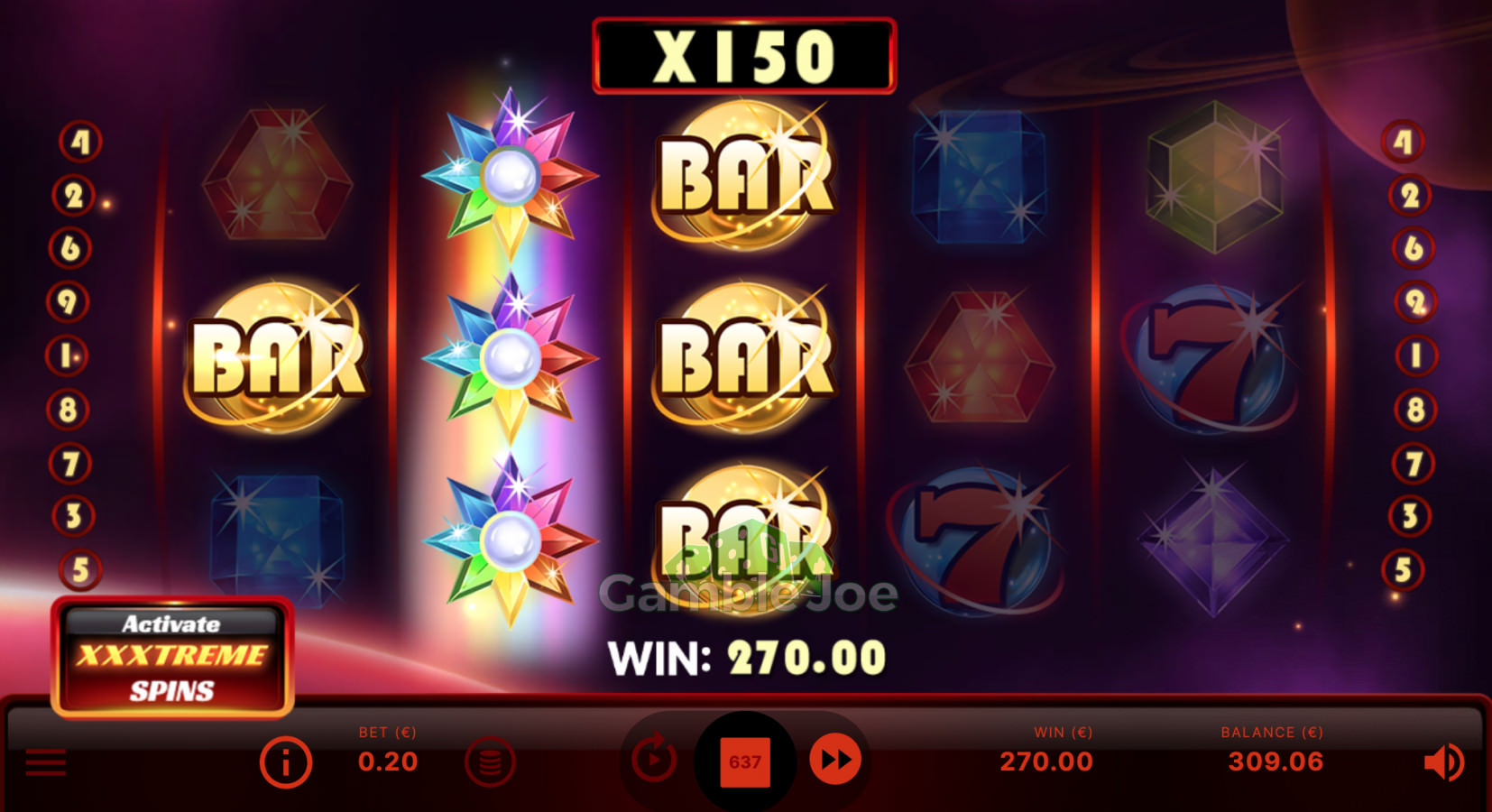Select payline 2 marker on right
This screenshot has width=1492, height=812.
(x=1410, y=196)
